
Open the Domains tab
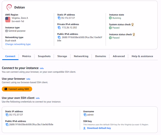point(101,56)
